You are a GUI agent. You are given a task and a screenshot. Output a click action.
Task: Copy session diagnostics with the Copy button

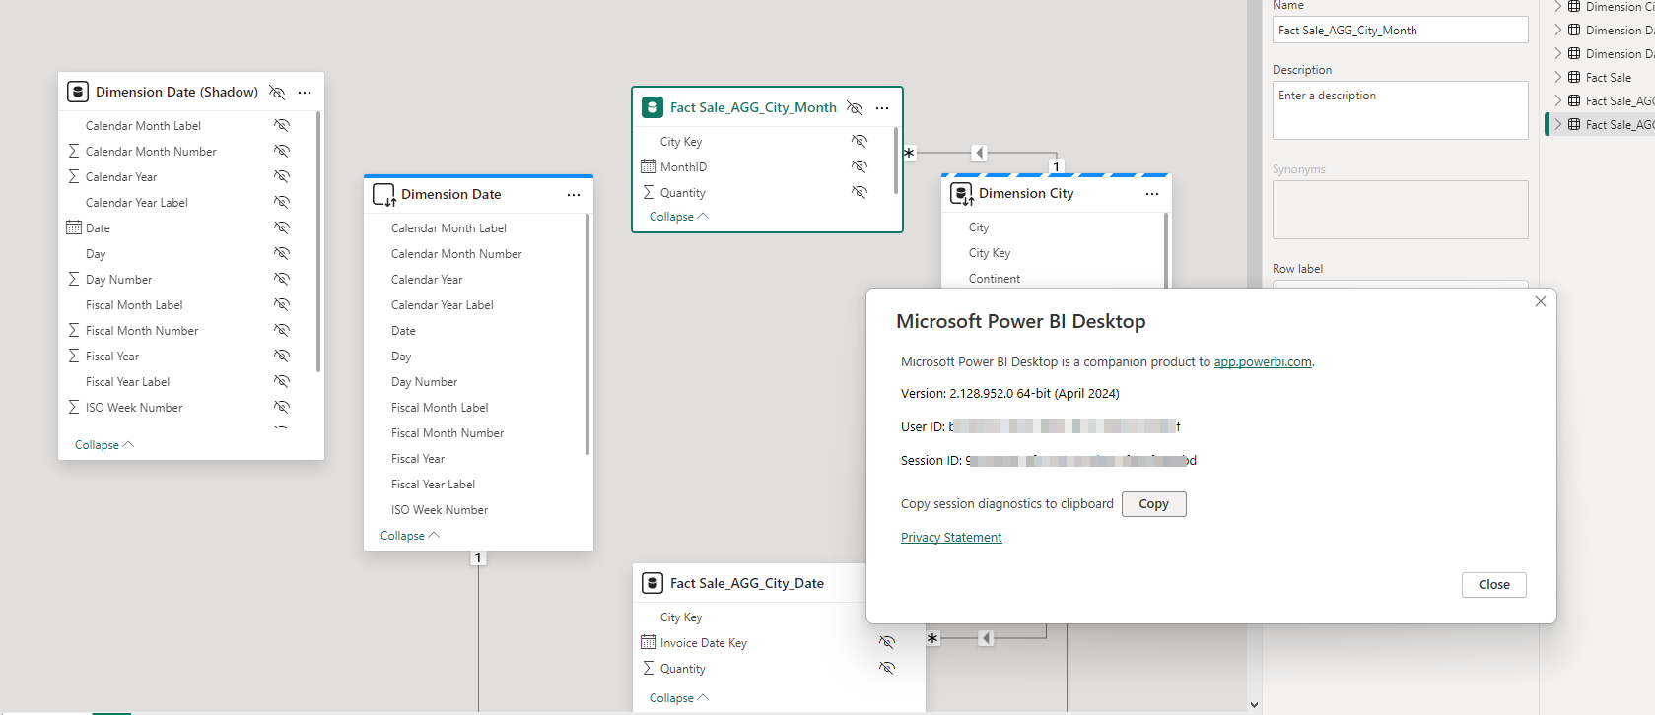click(x=1153, y=504)
